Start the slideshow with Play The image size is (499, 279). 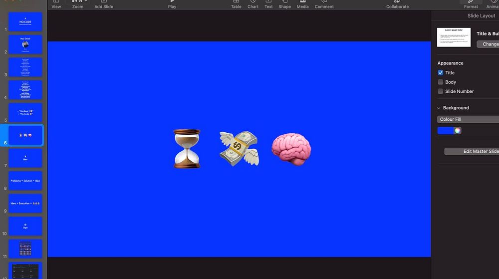[x=172, y=4]
